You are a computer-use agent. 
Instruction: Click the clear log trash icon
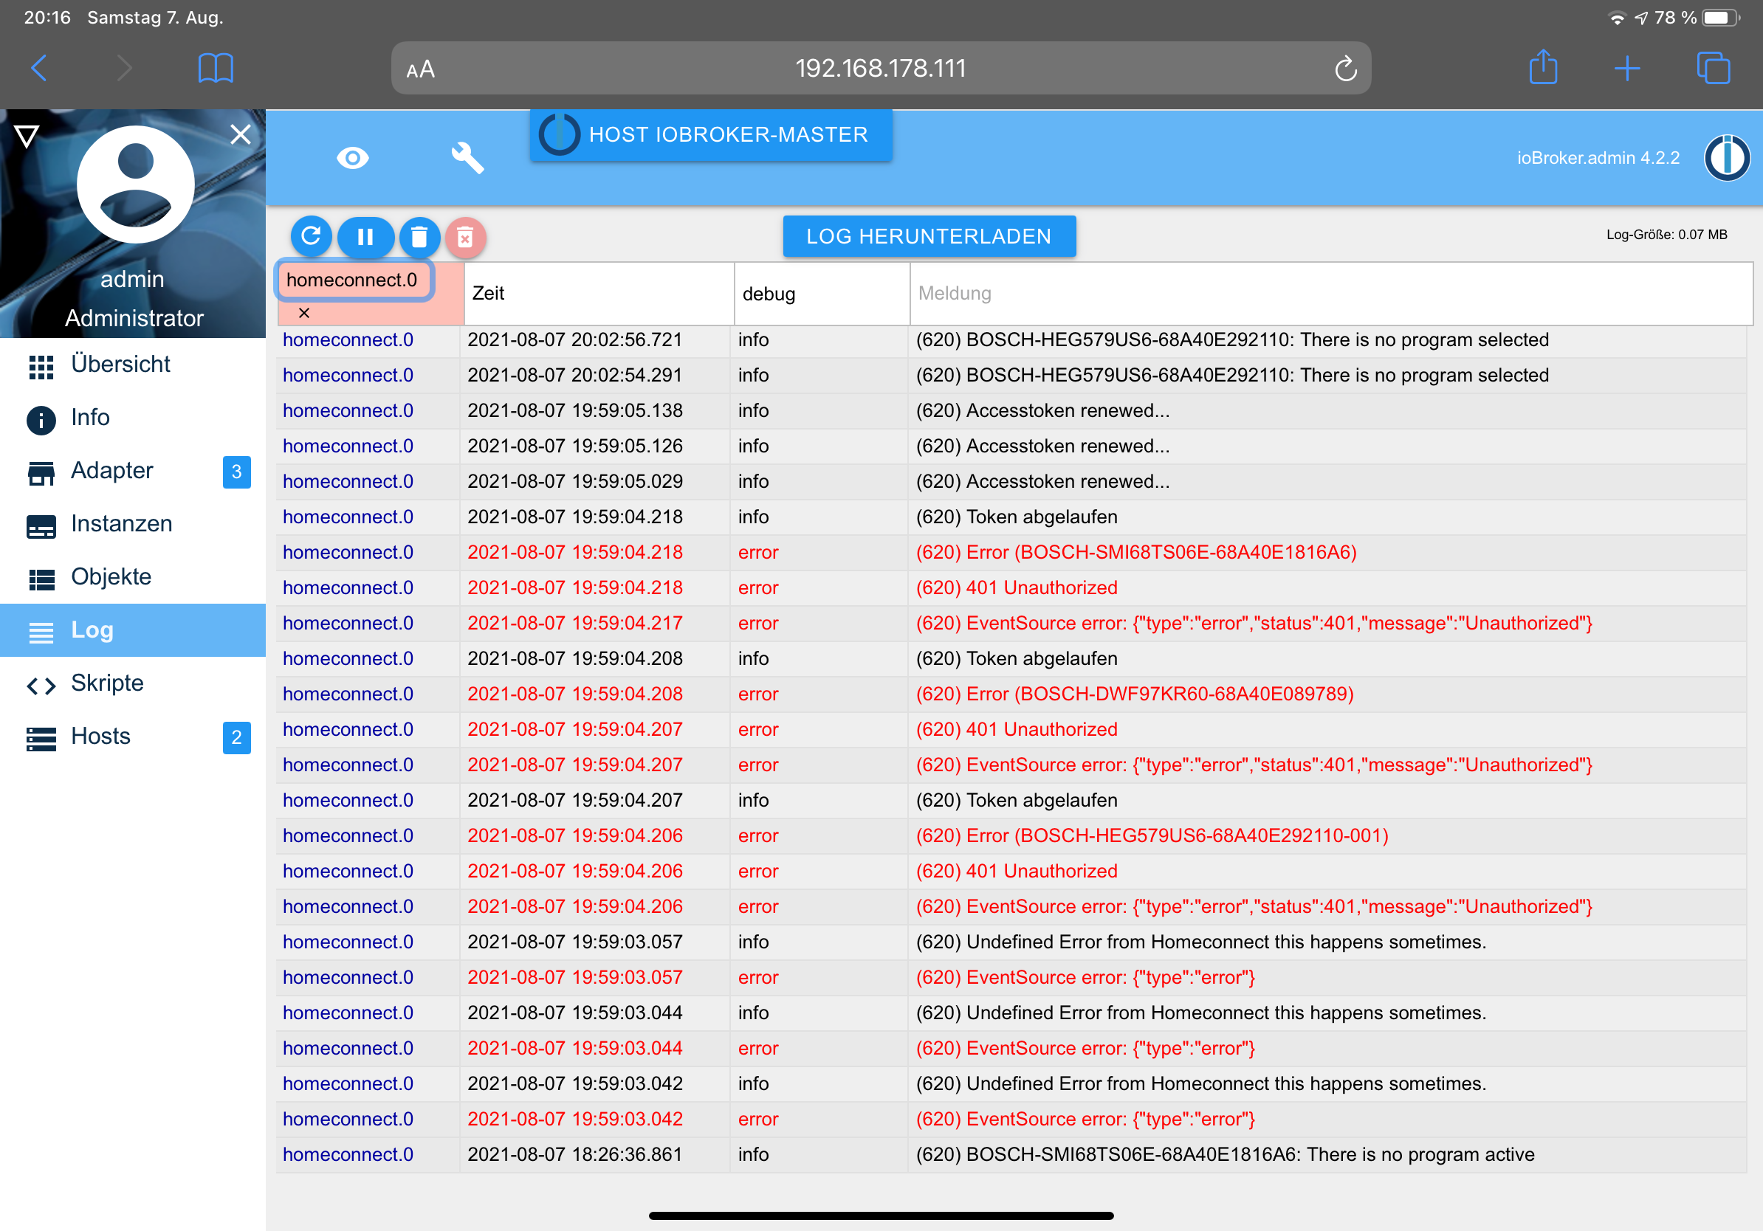pyautogui.click(x=419, y=236)
